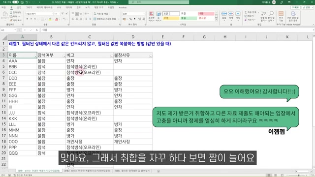Open the 불참사유 column filter dropdown
Screen dimensions: 315x177
click(151, 56)
